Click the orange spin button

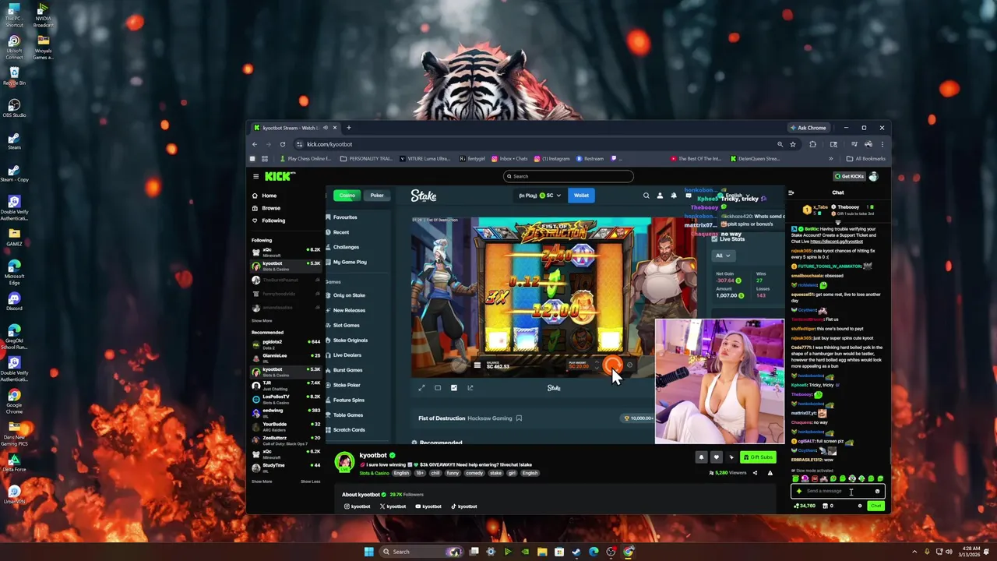(x=613, y=365)
